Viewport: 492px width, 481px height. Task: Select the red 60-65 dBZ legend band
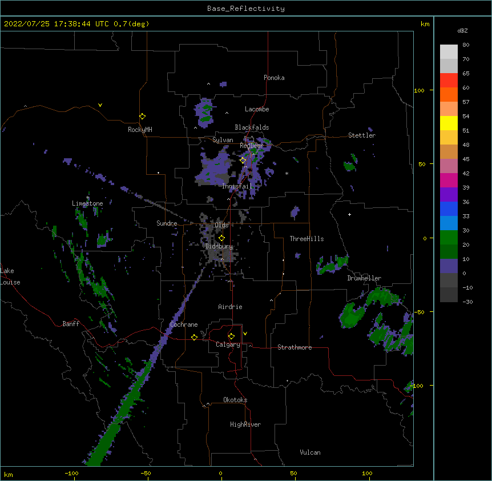[449, 80]
